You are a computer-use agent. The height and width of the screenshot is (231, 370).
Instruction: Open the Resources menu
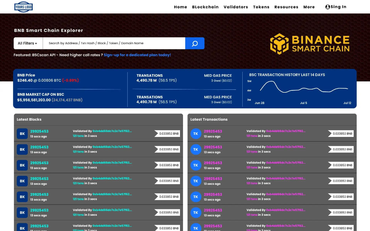(x=286, y=7)
